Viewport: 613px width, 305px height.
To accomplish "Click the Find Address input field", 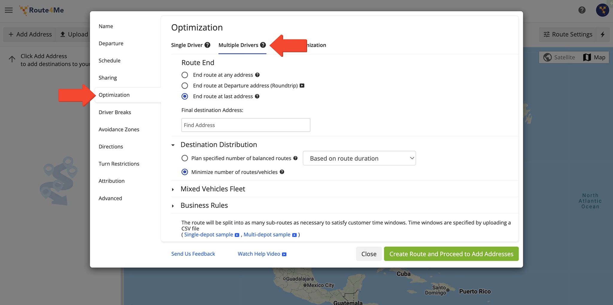I will pyautogui.click(x=245, y=125).
